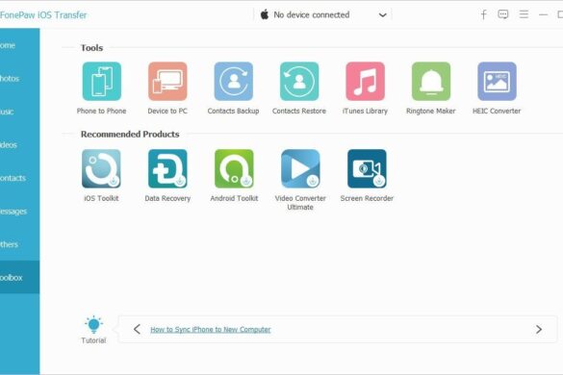Click the Tools section heading
This screenshot has height=375, width=563.
click(x=91, y=48)
